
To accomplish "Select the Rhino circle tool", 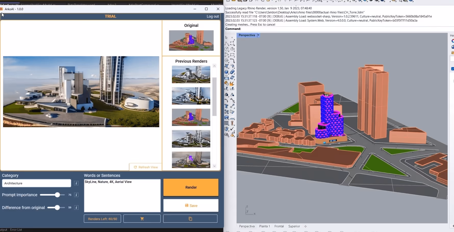I will click(x=226, y=49).
